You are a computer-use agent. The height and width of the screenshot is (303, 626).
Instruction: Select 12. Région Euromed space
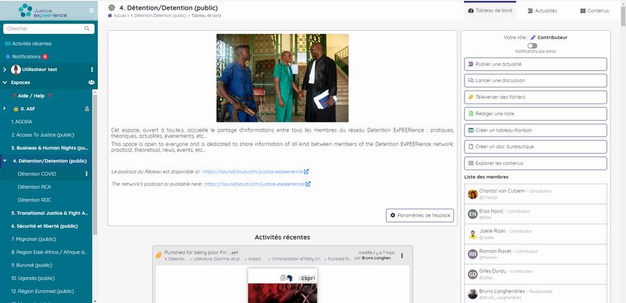(43, 291)
